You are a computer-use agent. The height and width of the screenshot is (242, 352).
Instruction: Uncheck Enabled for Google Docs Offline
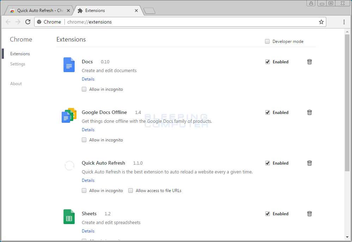point(267,112)
